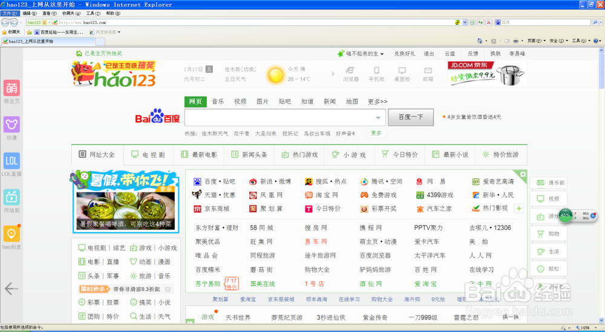Click the sunny weather icon
The width and height of the screenshot is (605, 332).
pos(276,74)
